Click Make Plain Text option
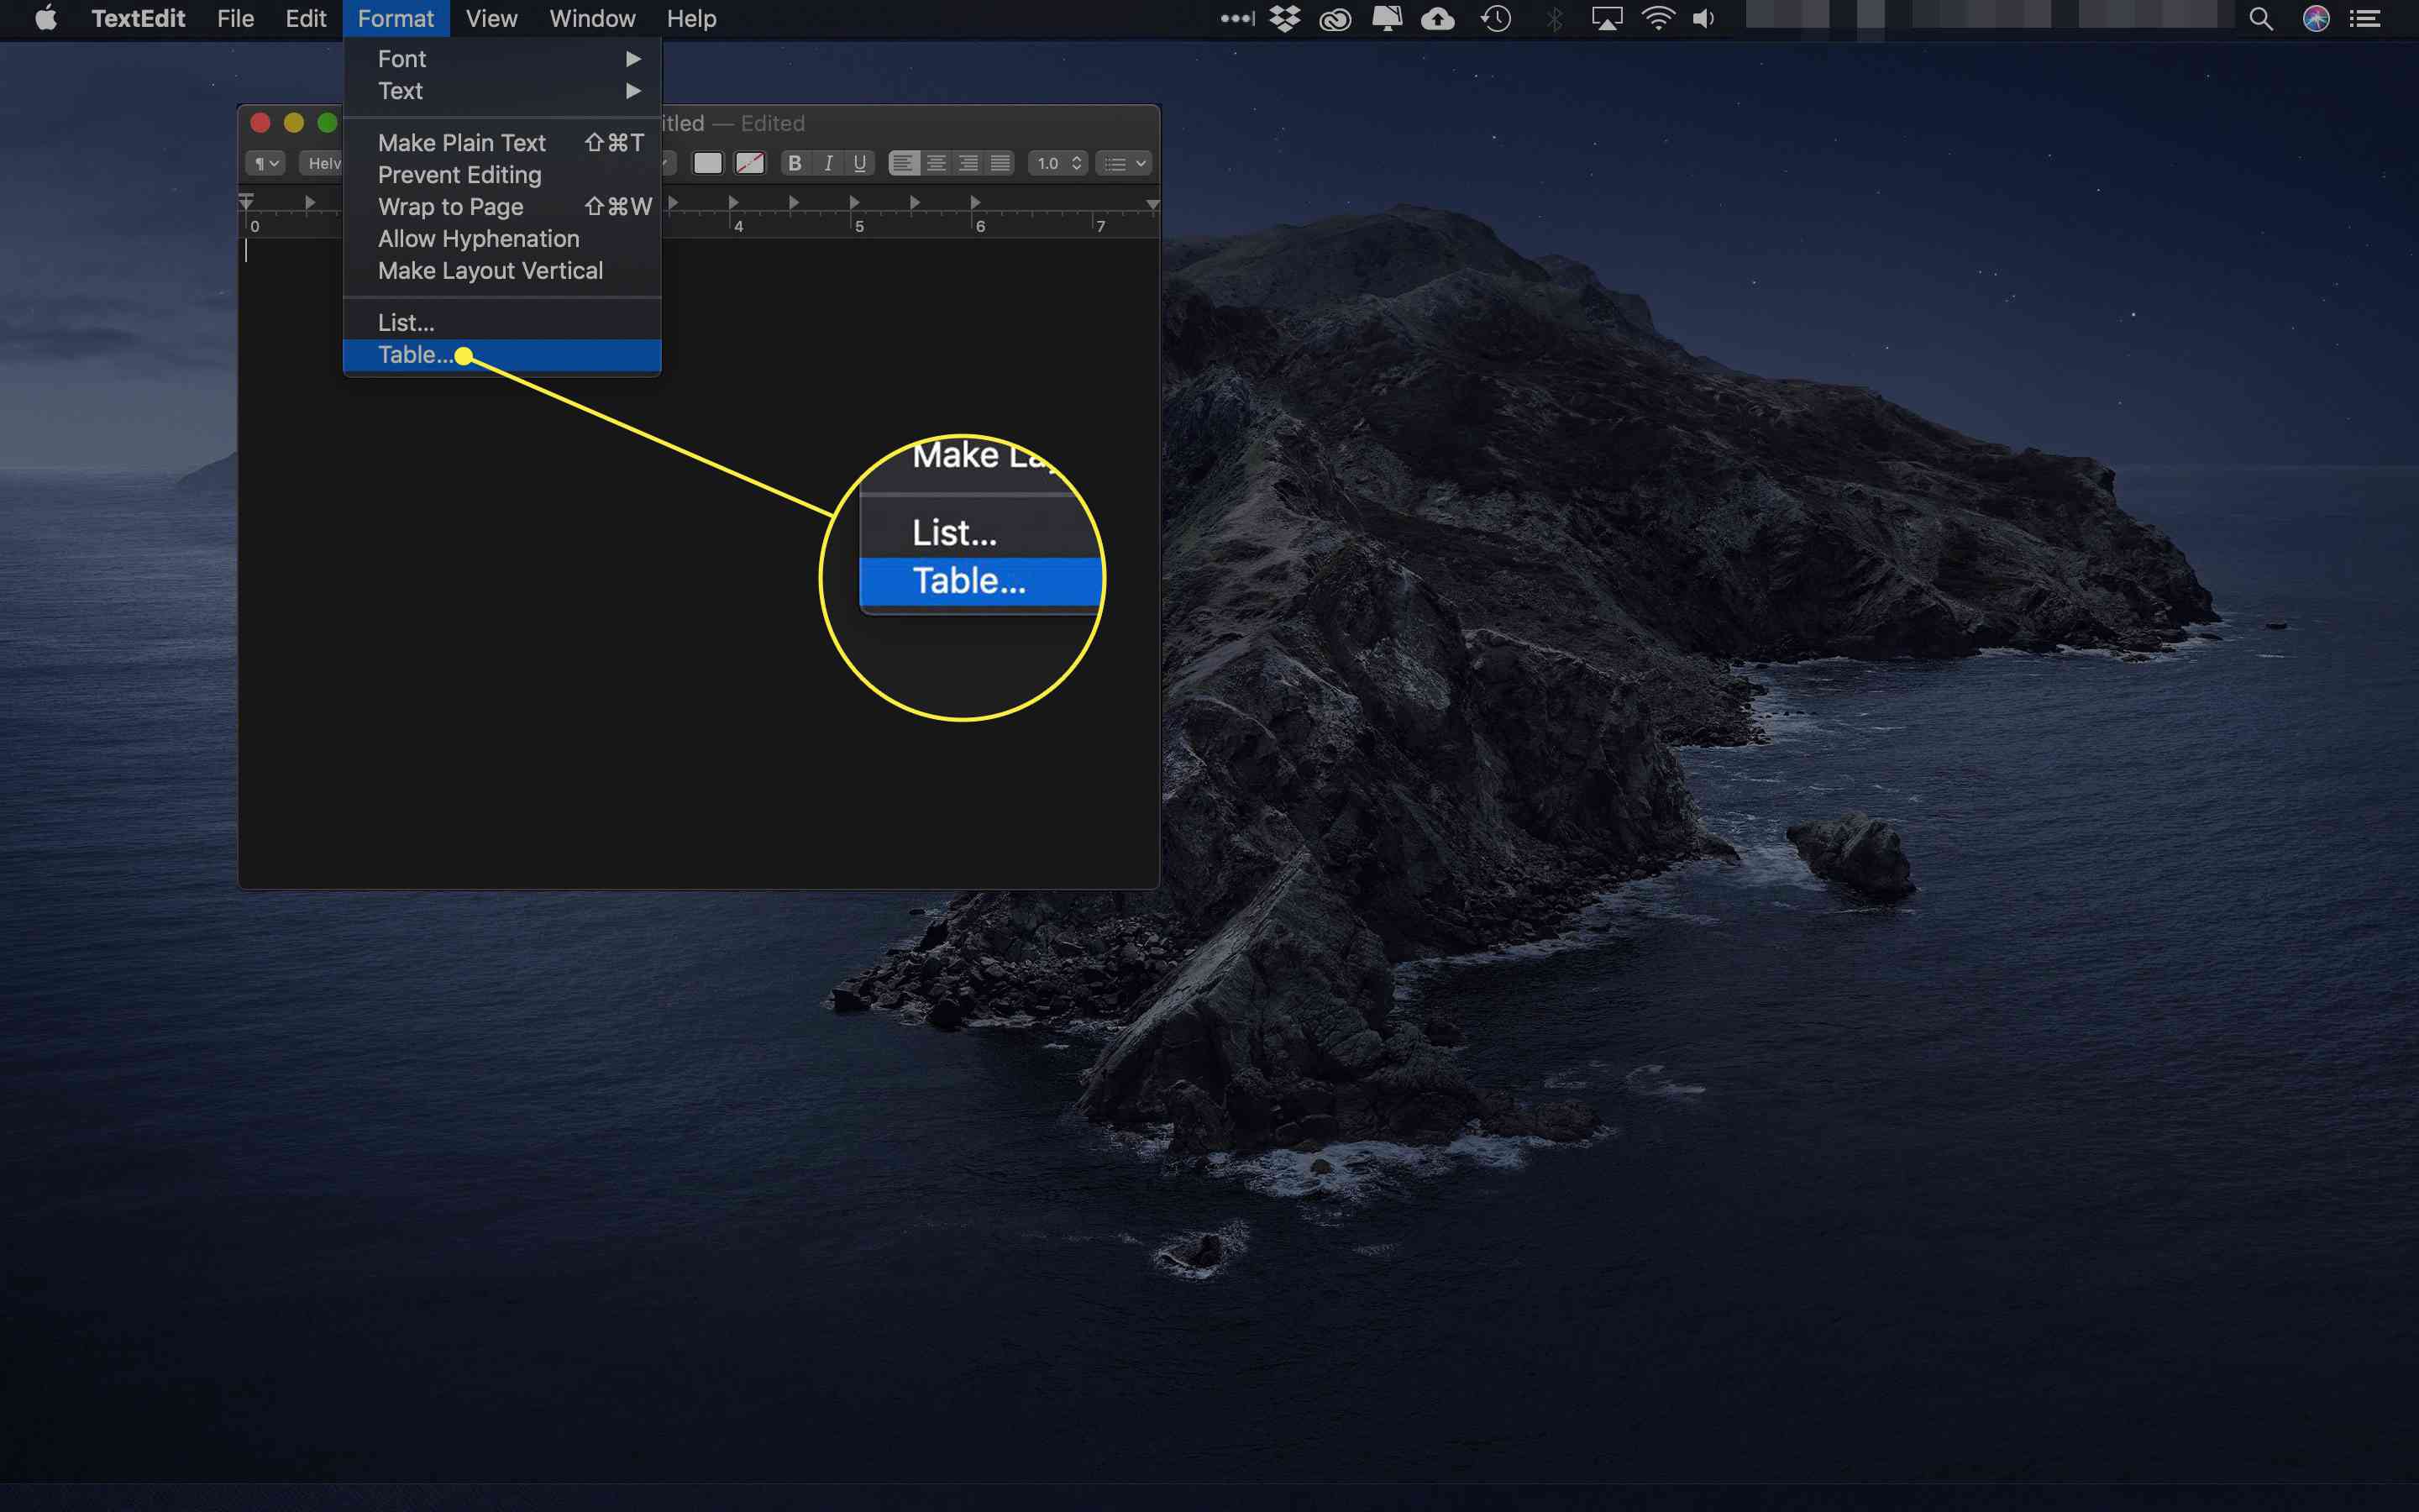Image resolution: width=2419 pixels, height=1512 pixels. pos(461,141)
